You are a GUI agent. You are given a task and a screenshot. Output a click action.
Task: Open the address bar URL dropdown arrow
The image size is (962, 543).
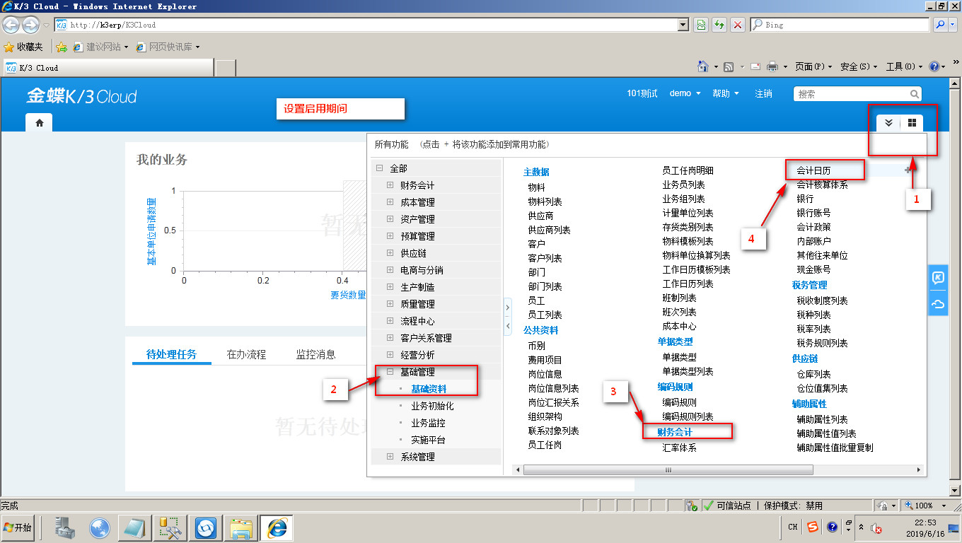coord(683,25)
